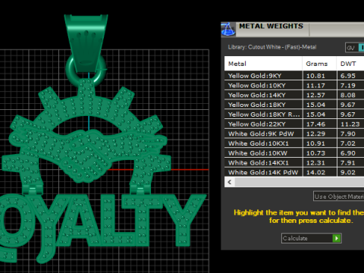Screen dimensions: 364x273
Task: Click the Metal Weights scale icon
Action: coord(228,29)
